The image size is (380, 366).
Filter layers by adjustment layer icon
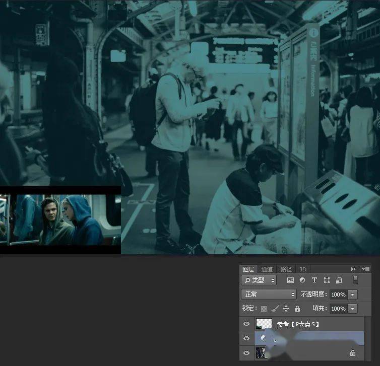pyautogui.click(x=302, y=280)
